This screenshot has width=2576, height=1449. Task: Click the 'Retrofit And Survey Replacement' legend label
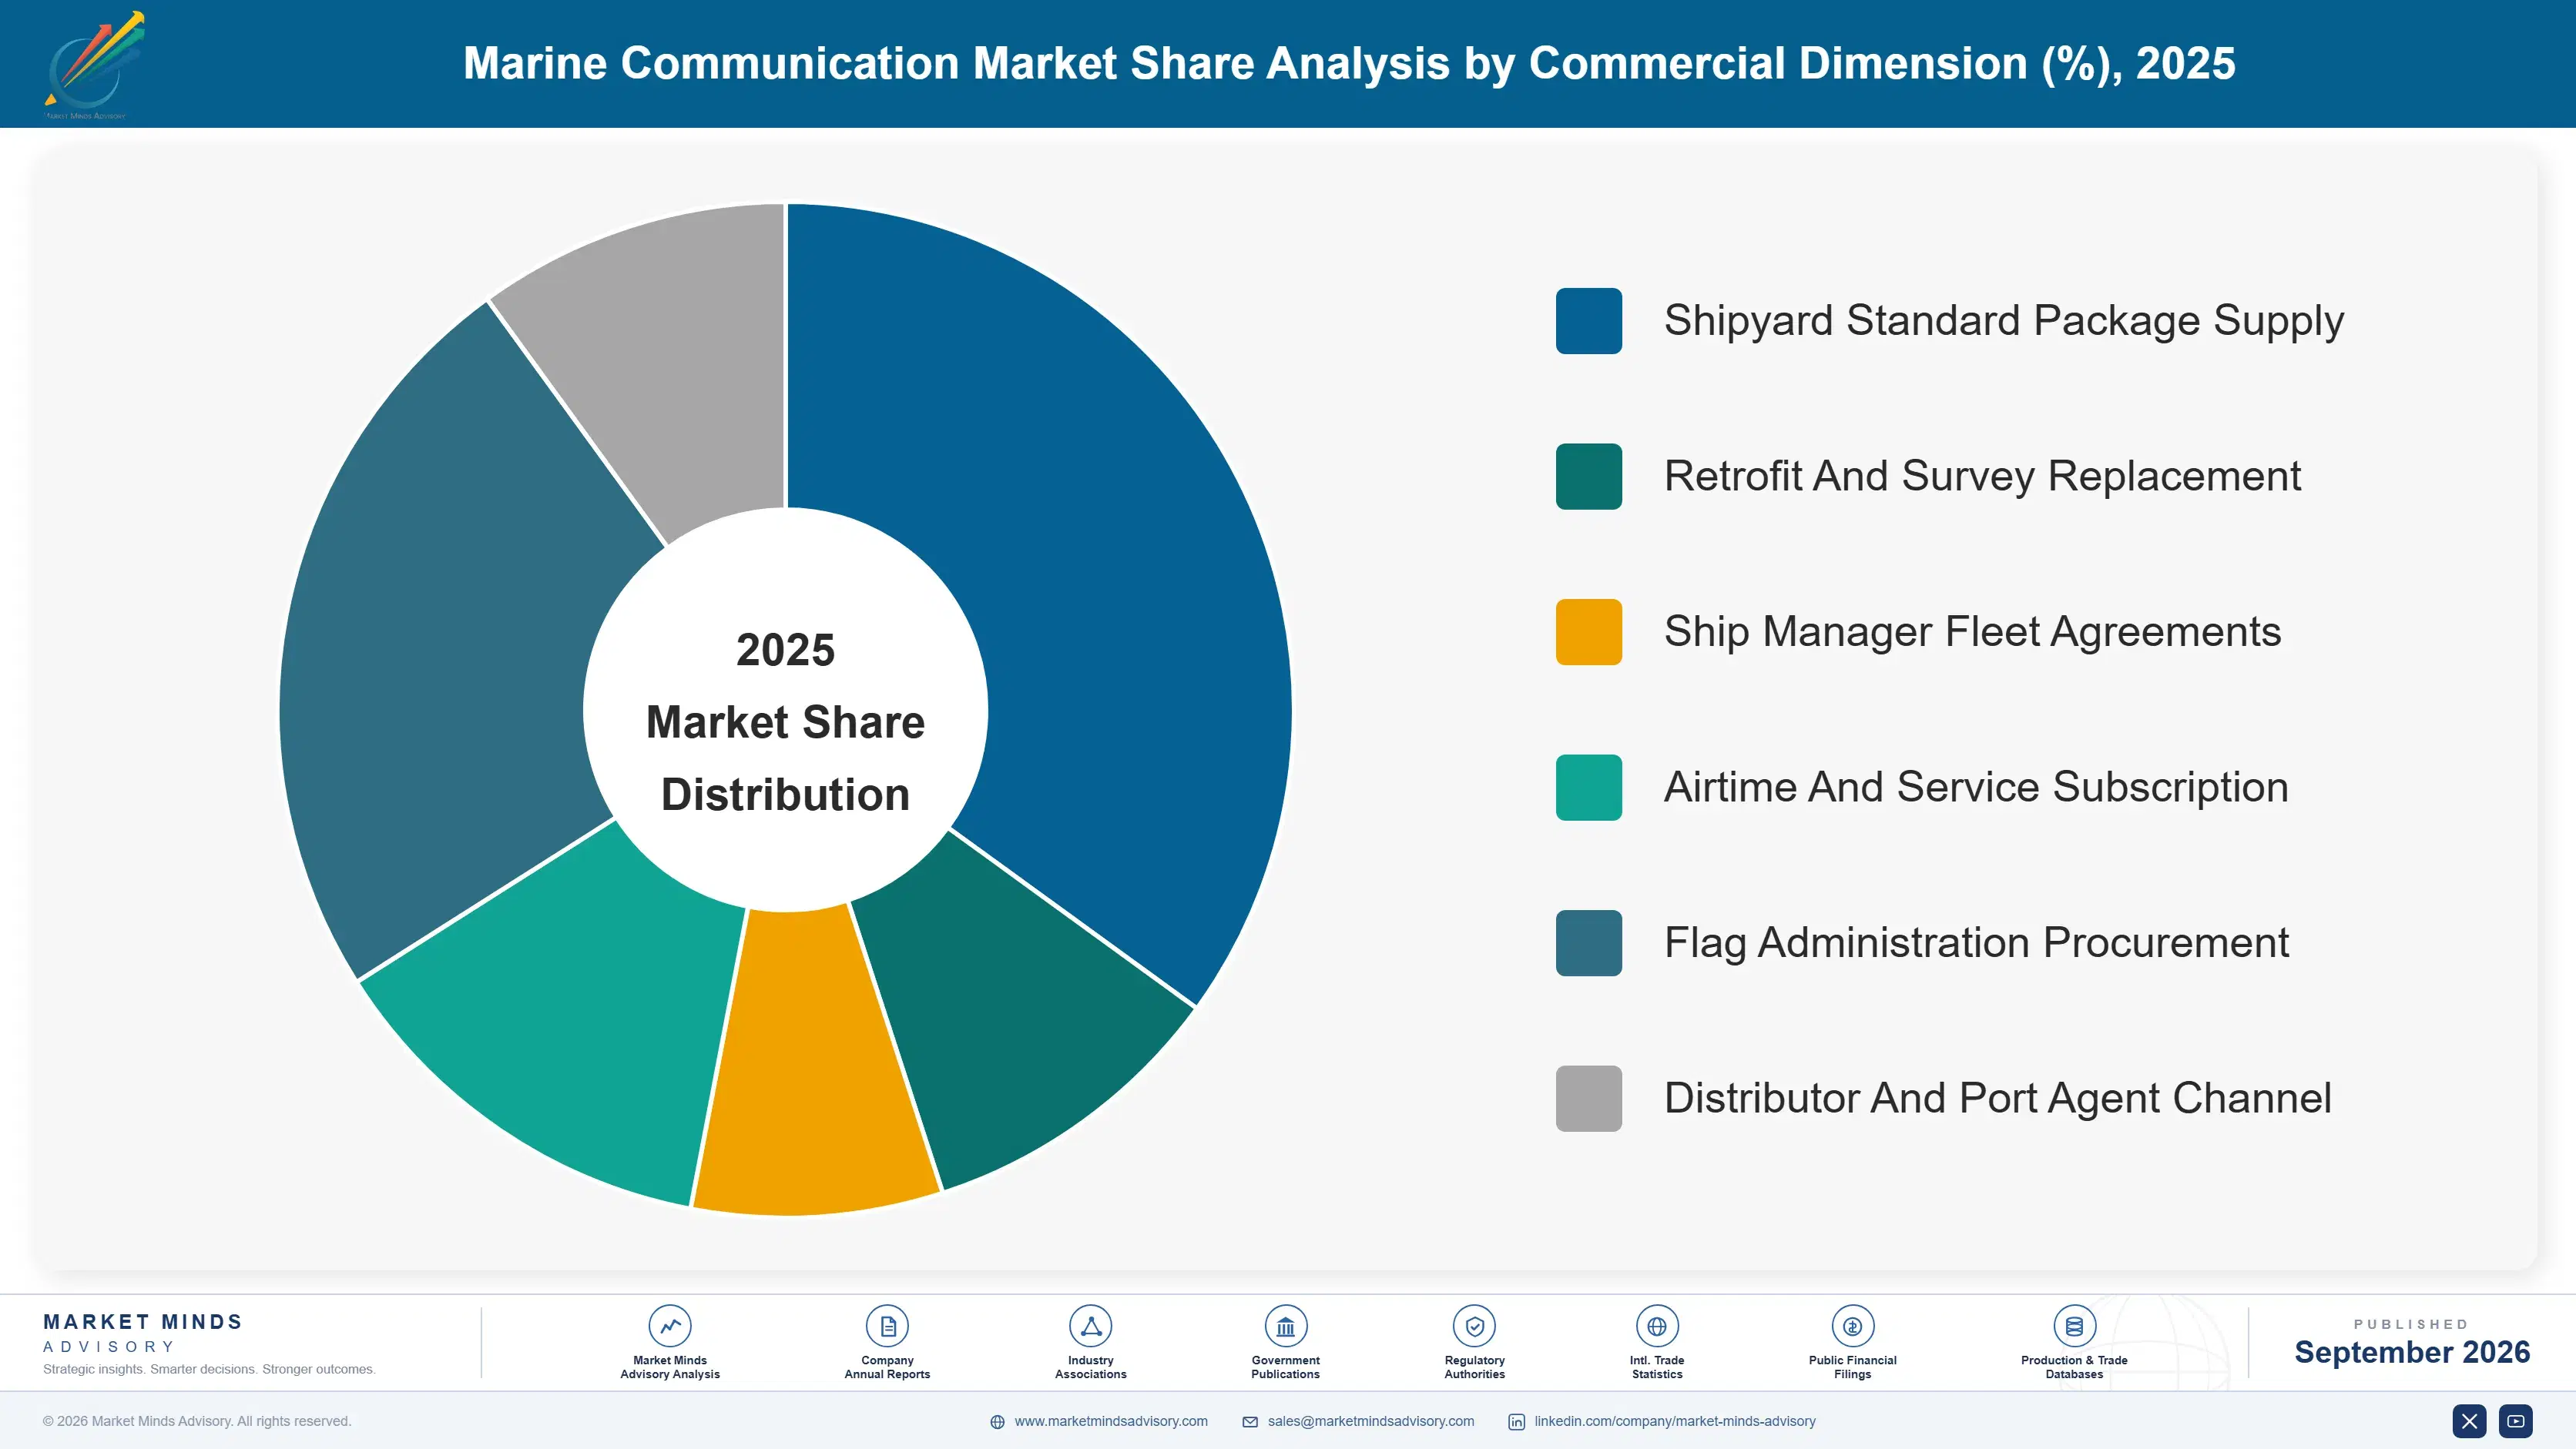(x=1982, y=477)
